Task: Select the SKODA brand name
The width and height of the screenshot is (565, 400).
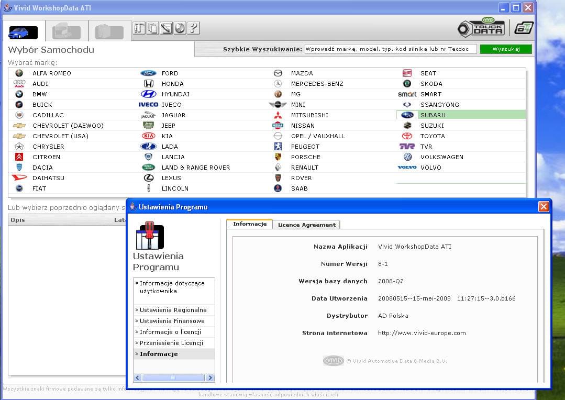Action: click(x=431, y=84)
